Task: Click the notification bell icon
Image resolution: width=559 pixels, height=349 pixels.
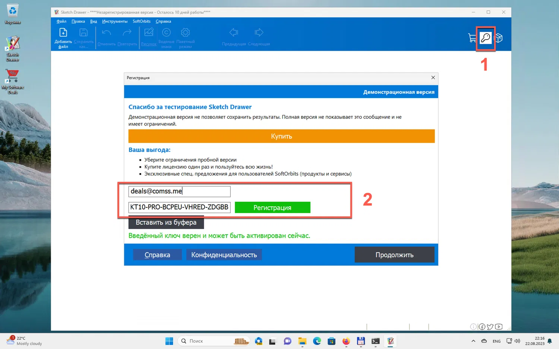Action: pos(550,341)
